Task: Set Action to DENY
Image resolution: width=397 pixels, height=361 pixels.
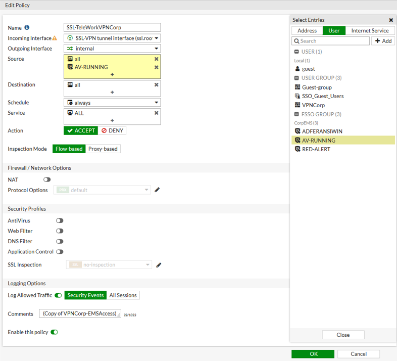Action: pyautogui.click(x=112, y=130)
